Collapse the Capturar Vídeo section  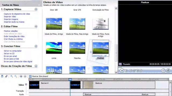[x=36, y=9]
